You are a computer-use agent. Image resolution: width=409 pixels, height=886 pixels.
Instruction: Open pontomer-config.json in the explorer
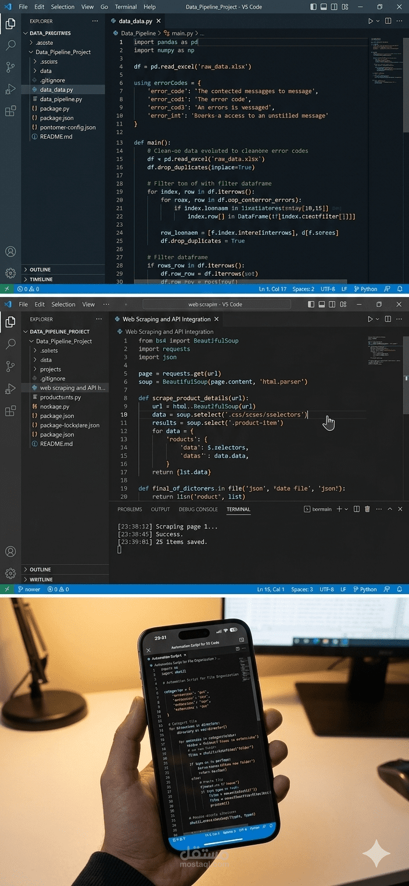[63, 127]
